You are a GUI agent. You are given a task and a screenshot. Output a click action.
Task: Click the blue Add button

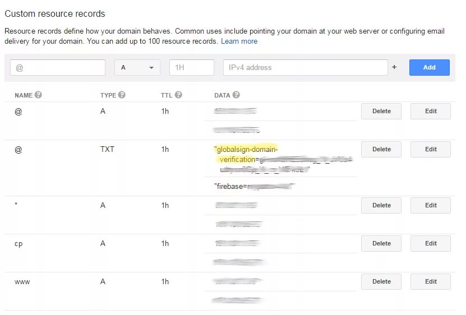tap(429, 67)
